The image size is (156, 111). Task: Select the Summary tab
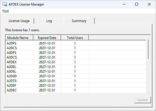coord(79,21)
